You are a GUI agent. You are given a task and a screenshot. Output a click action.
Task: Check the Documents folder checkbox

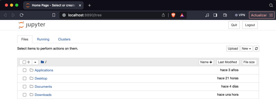pos(24,86)
